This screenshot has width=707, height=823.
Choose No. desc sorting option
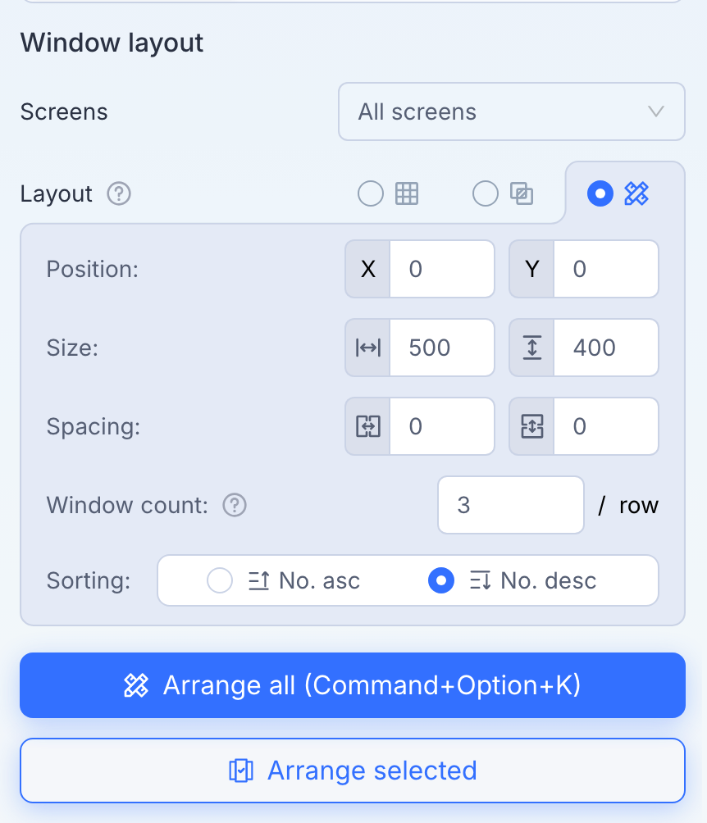click(x=512, y=580)
